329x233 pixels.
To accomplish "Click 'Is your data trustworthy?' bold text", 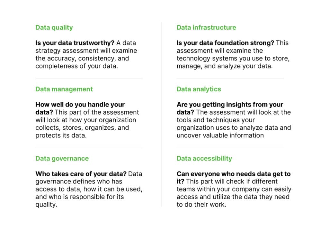I will coord(75,43).
